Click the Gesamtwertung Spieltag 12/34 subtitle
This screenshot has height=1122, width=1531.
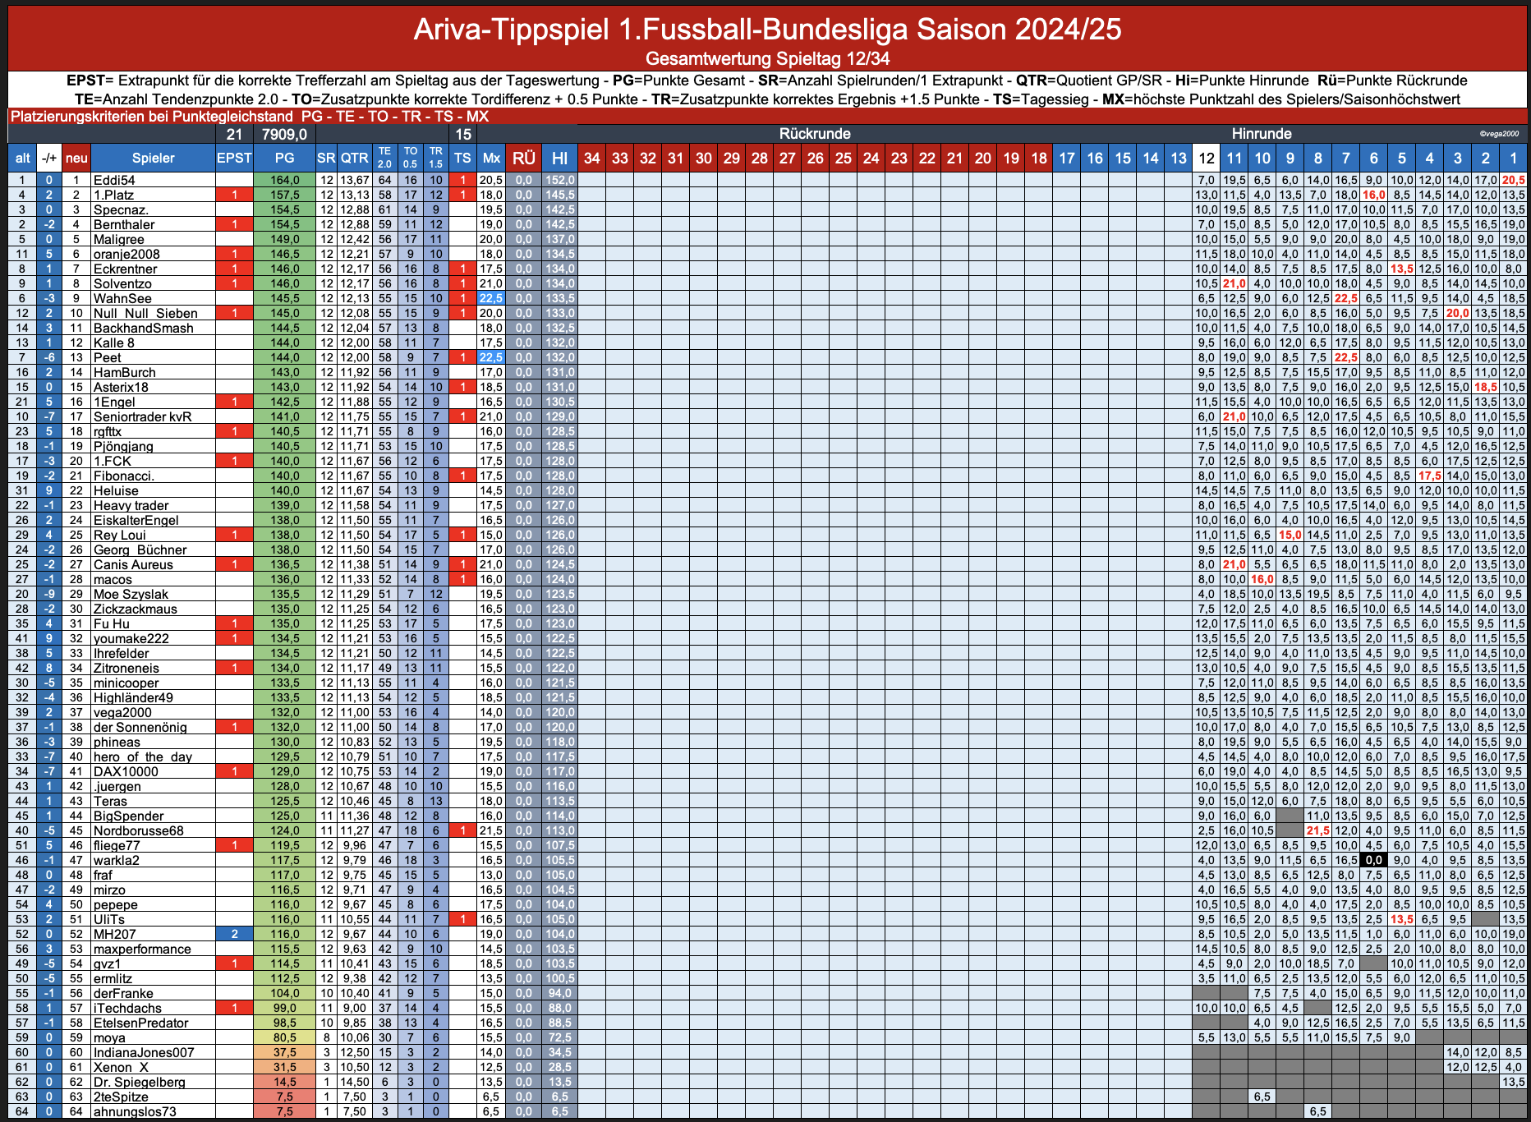pyautogui.click(x=767, y=58)
